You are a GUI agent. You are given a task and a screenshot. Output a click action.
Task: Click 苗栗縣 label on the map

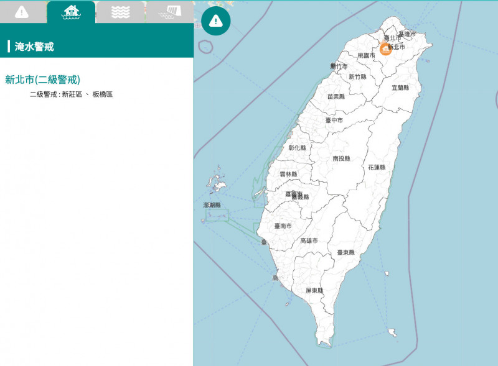tap(336, 96)
